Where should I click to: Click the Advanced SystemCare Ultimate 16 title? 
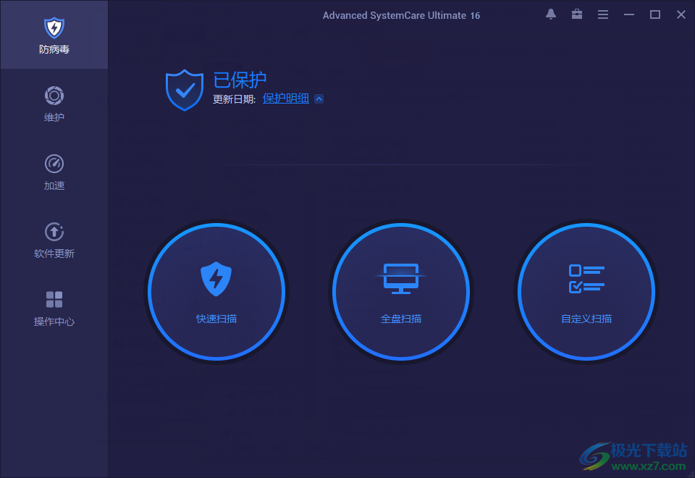401,14
